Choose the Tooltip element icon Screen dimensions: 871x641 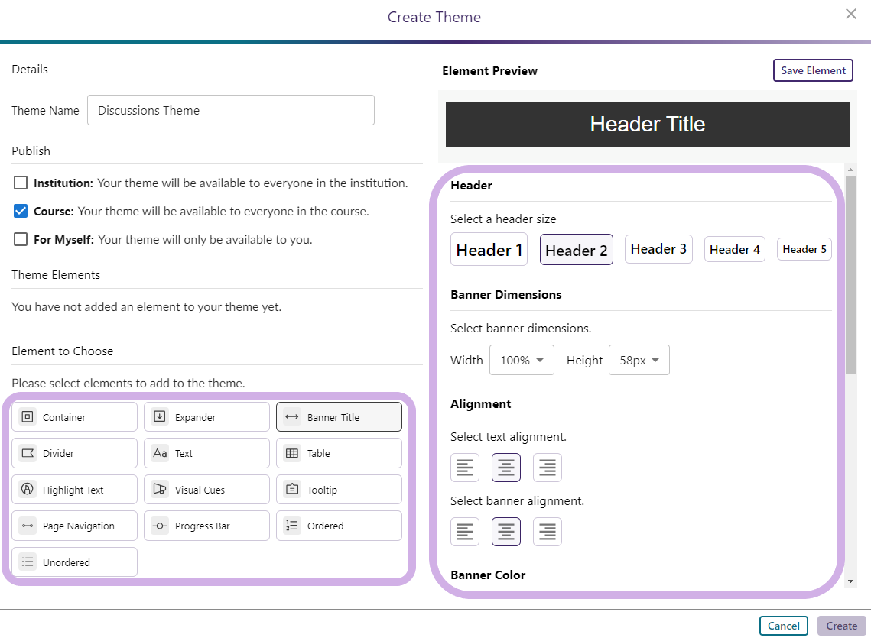tap(292, 490)
